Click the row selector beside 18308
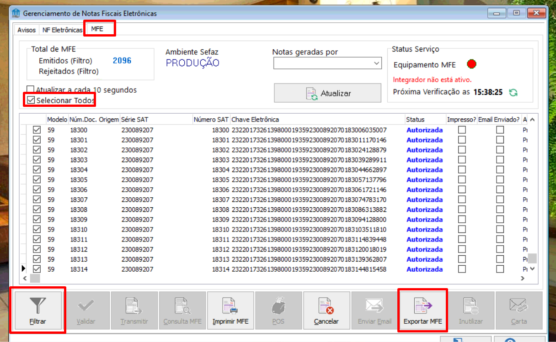 coord(24,210)
